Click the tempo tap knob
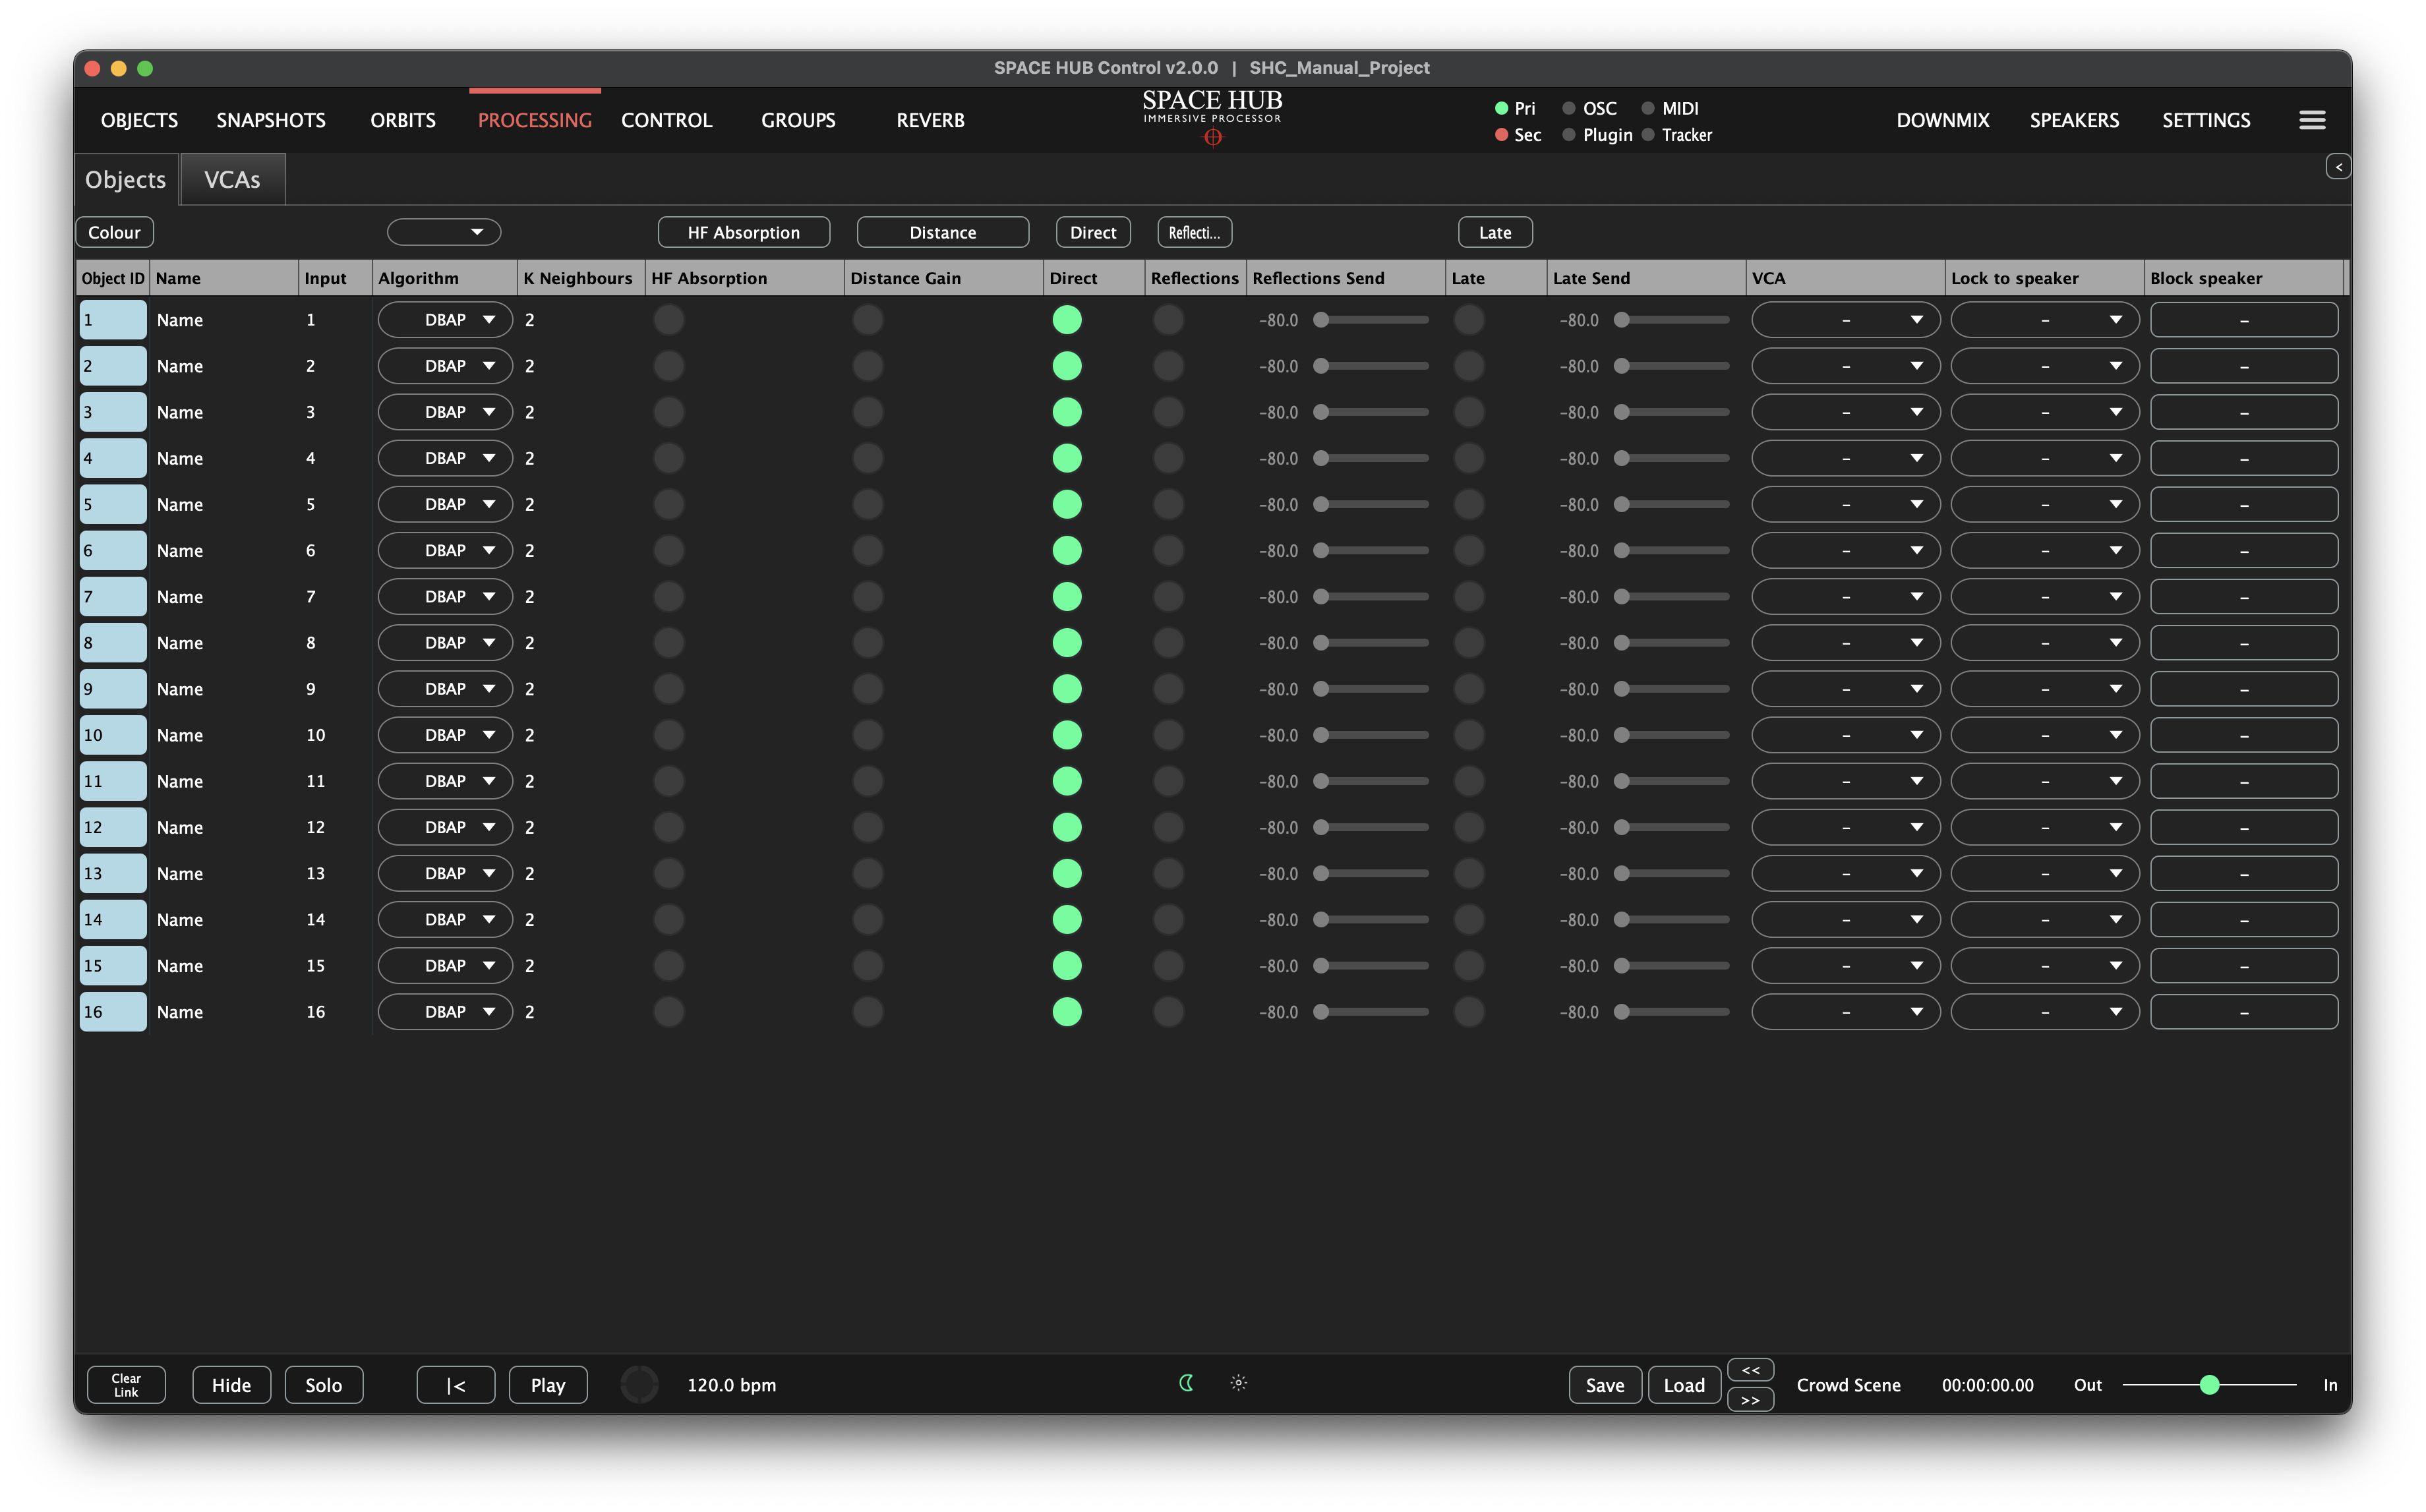 pos(639,1385)
